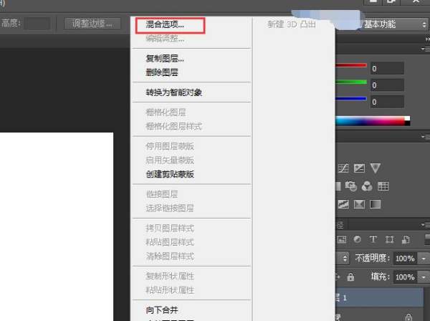Click the white swatch beside the color ramp

coord(408,118)
